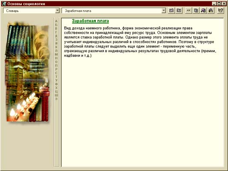Click the print toolbar icon

211,10
